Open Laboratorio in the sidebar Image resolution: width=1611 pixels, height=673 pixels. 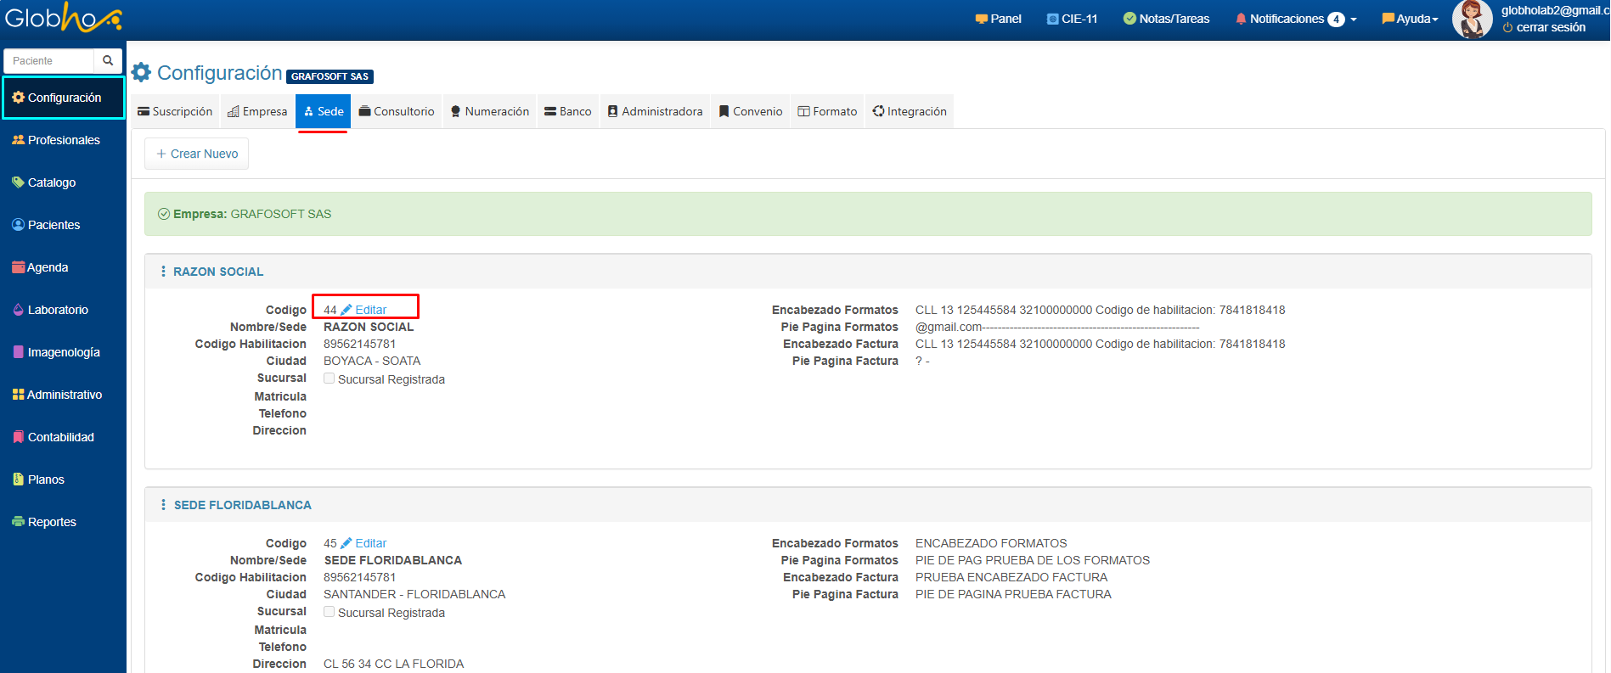click(x=57, y=310)
